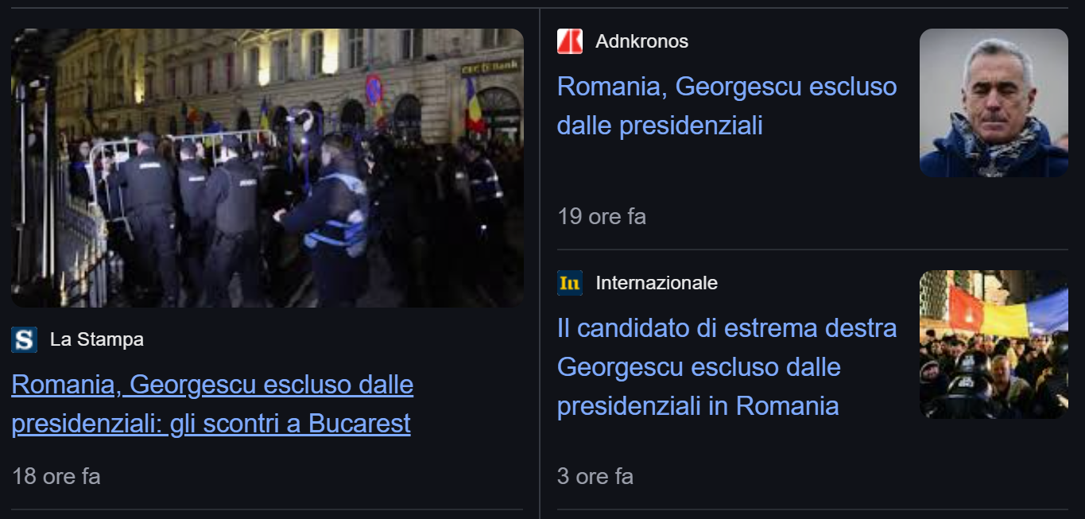The height and width of the screenshot is (519, 1085).
Task: Click the Adnkronos news card area
Action: coord(811,127)
